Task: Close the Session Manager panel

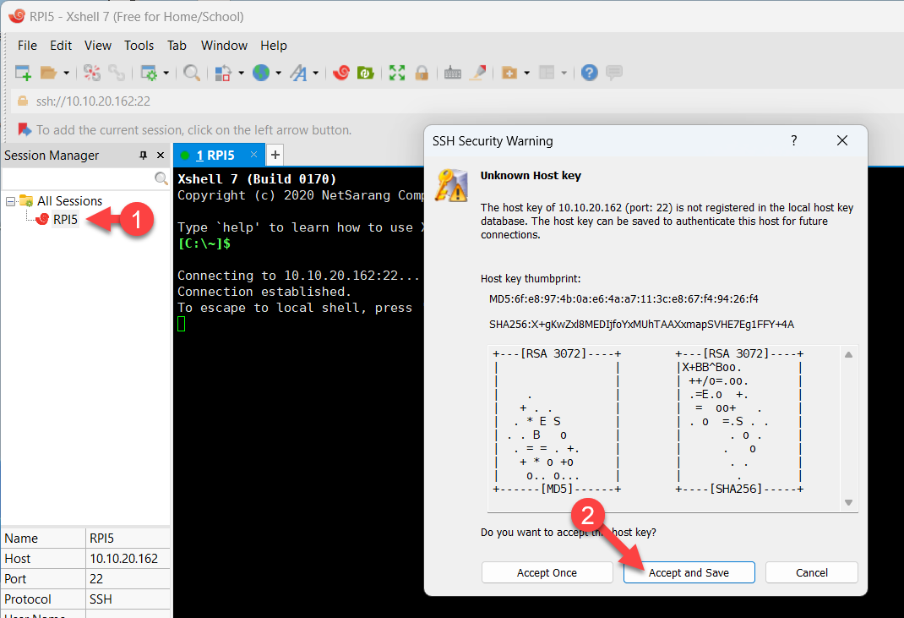Action: 161,156
